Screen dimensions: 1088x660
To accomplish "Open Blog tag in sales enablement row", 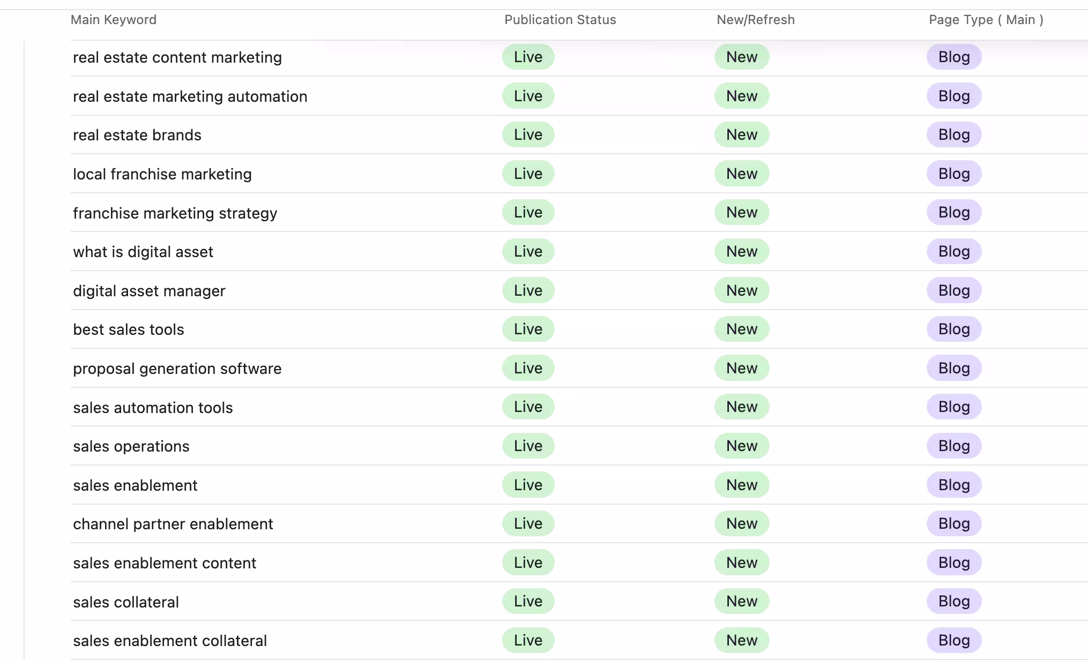I will coord(954,485).
